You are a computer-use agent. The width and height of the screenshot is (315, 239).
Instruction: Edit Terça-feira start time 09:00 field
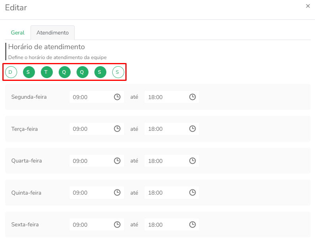click(97, 129)
